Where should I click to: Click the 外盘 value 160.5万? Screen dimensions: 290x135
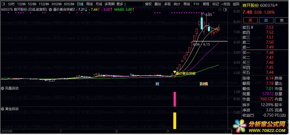pos(267,99)
